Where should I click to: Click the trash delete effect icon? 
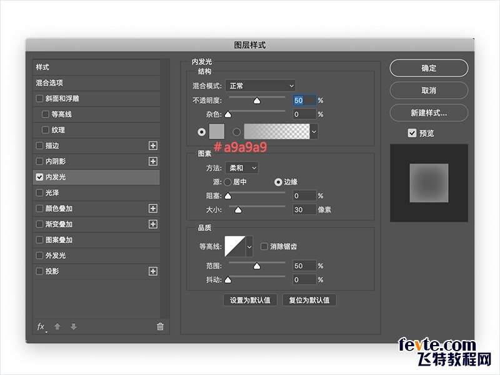pos(160,326)
